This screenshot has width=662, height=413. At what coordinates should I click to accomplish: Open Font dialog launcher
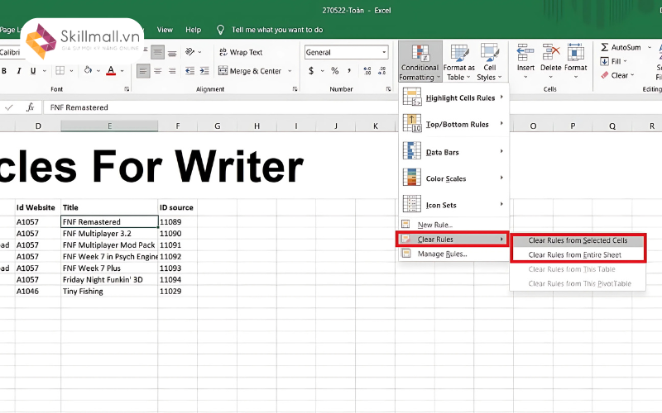point(127,89)
